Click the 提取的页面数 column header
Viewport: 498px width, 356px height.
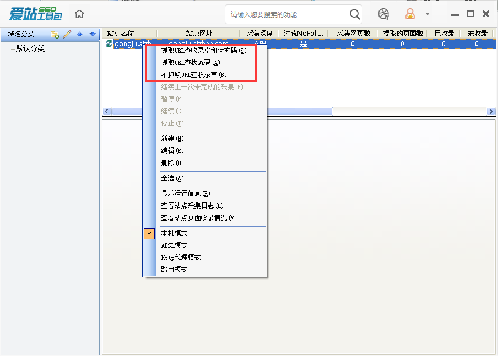(x=402, y=34)
